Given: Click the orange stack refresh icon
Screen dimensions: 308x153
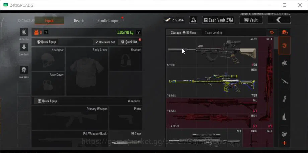Looking at the screenshot, I should pos(285,32).
